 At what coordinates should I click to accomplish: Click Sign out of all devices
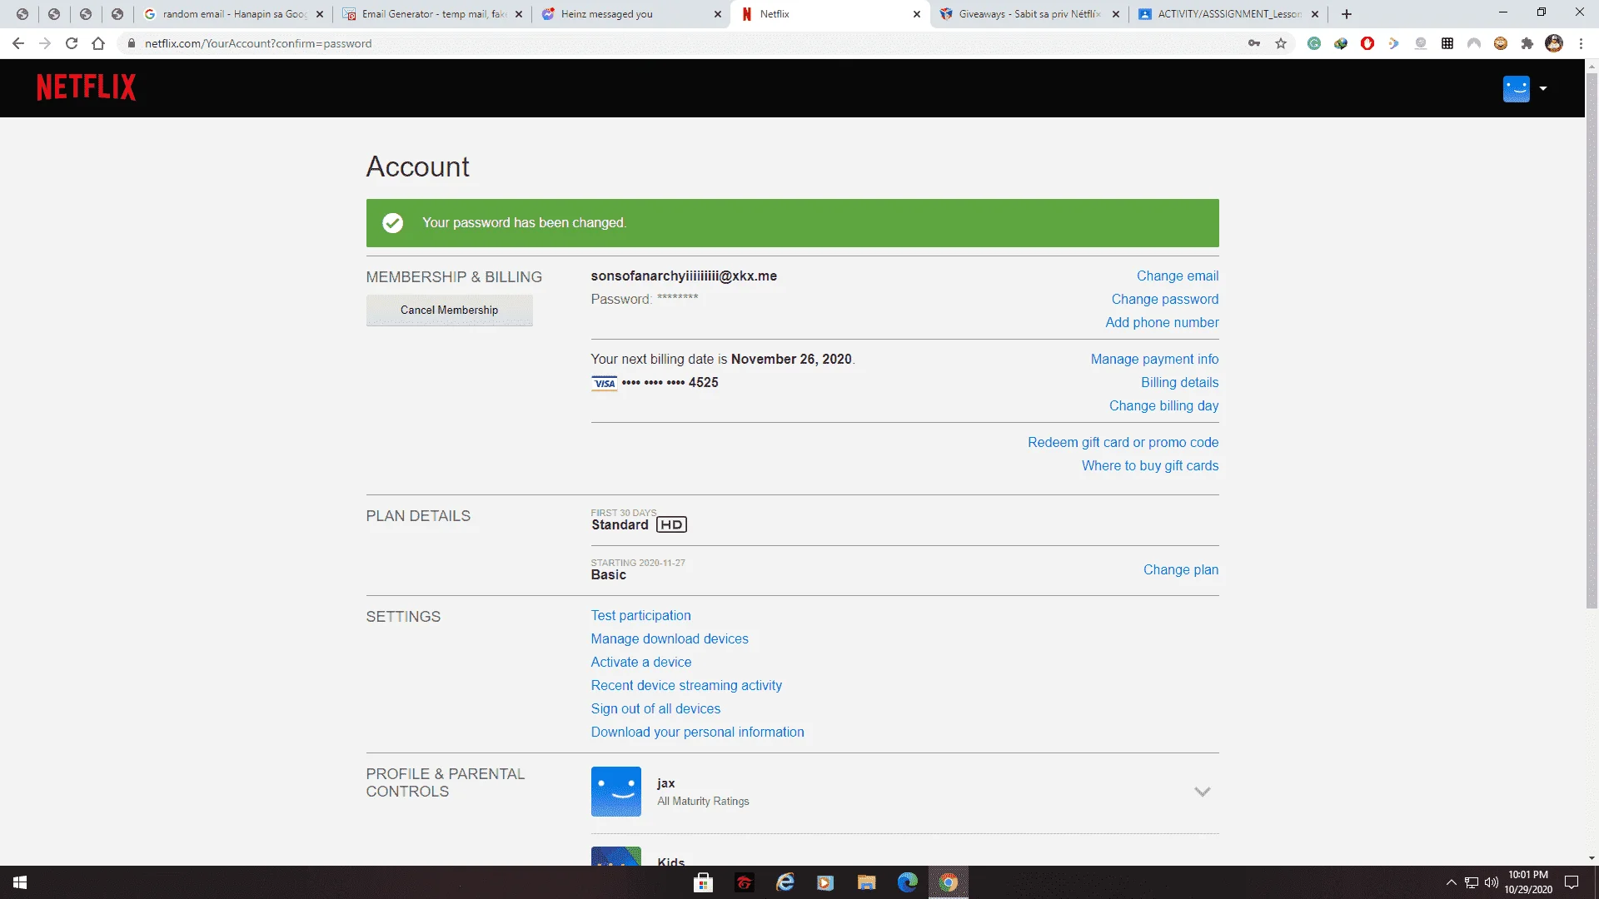click(655, 708)
